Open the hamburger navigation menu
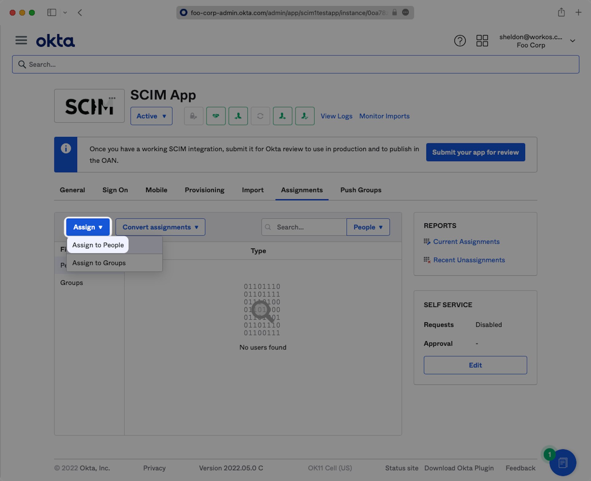The width and height of the screenshot is (591, 481). click(21, 40)
